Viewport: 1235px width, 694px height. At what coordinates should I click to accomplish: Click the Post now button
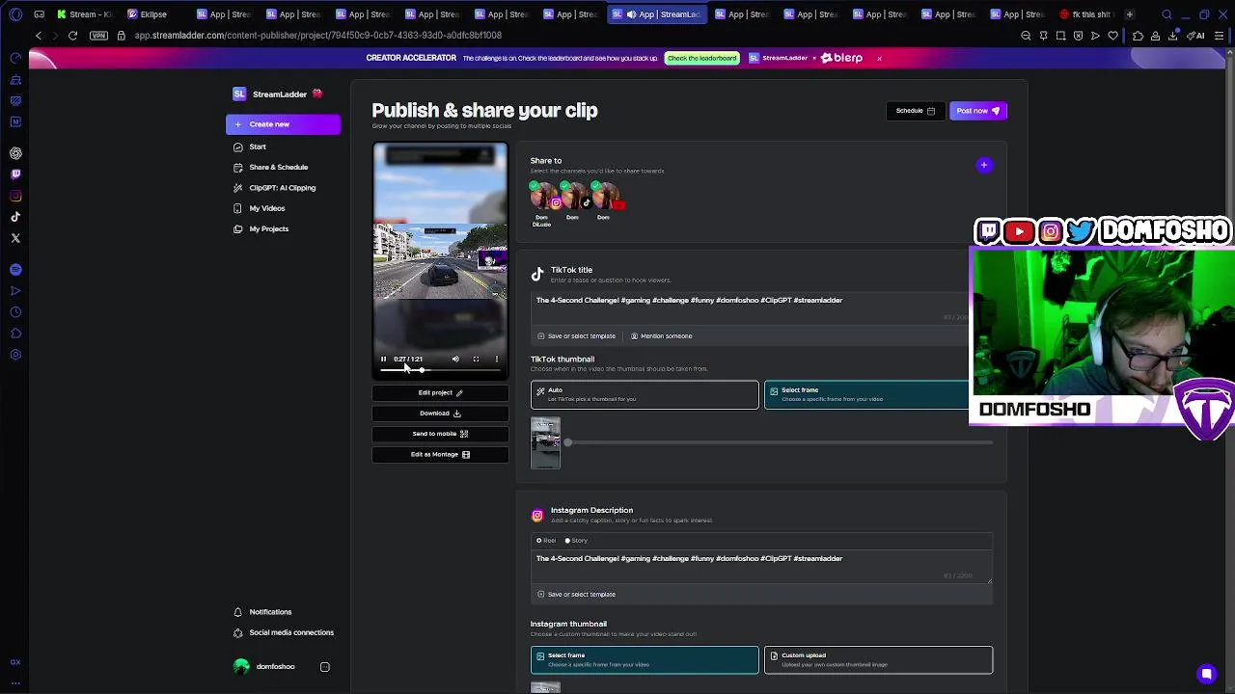point(978,111)
